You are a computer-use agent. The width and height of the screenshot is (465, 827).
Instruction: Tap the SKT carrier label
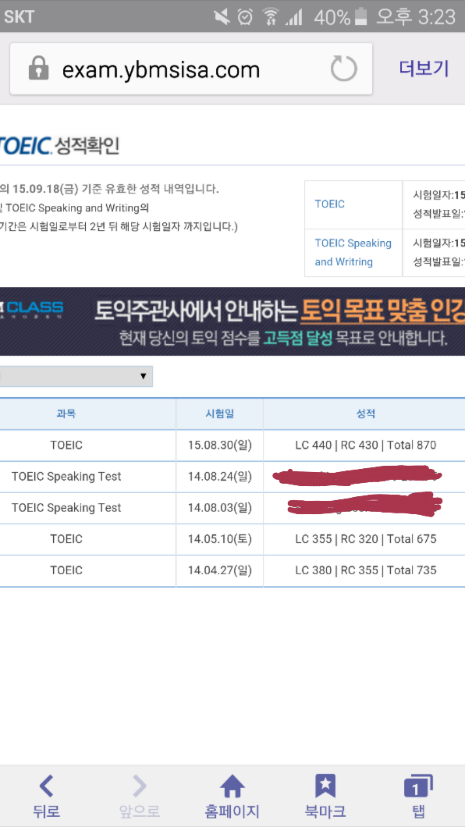(19, 17)
